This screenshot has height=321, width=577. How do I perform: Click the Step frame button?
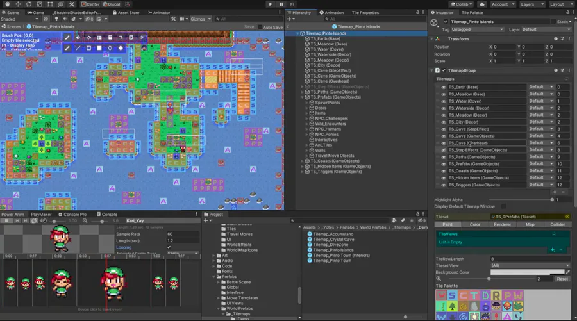coord(292,4)
